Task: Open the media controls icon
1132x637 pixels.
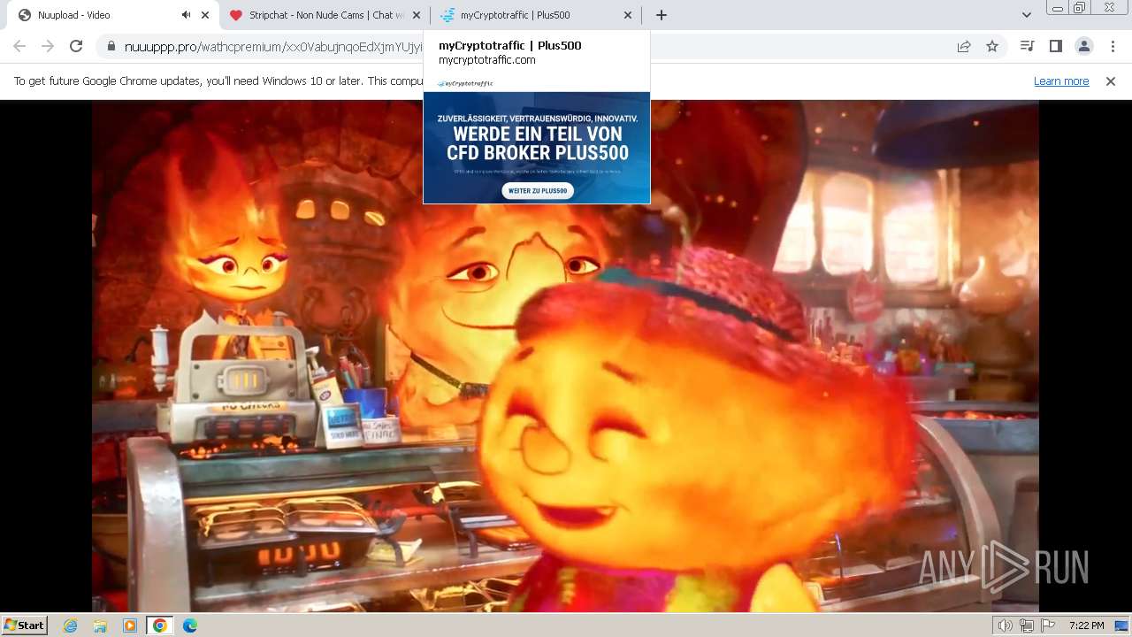Action: (x=1027, y=46)
